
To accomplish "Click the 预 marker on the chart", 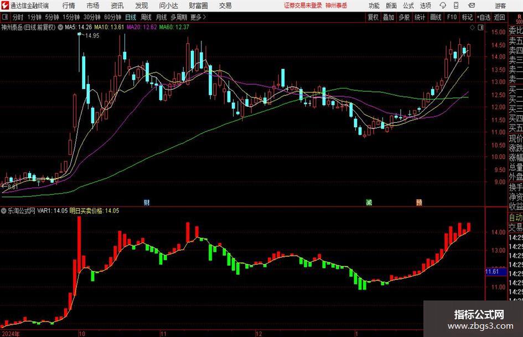I will [x=419, y=202].
